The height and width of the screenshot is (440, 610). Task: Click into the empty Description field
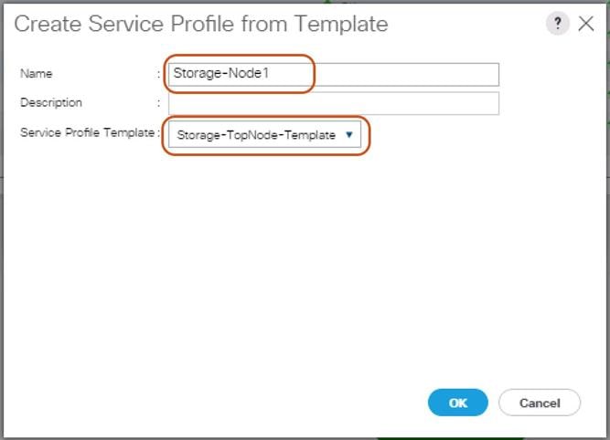pyautogui.click(x=334, y=103)
